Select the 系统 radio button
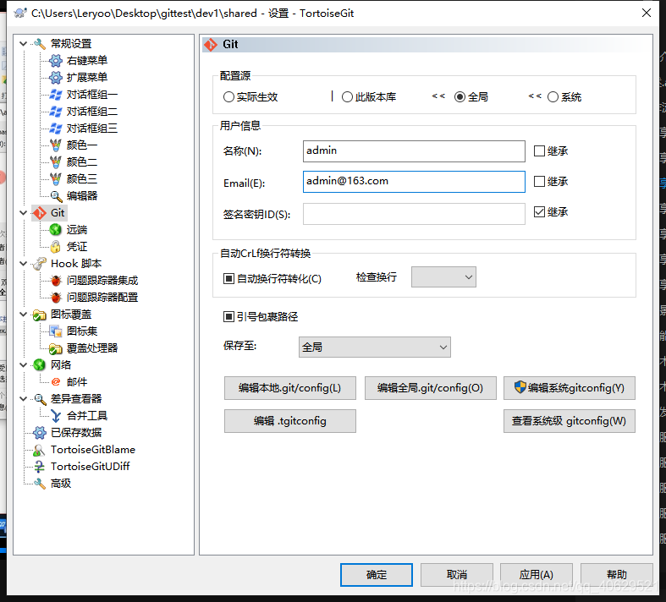The image size is (666, 602). [x=553, y=97]
